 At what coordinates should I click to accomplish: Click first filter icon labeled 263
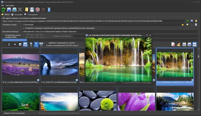point(31,44)
